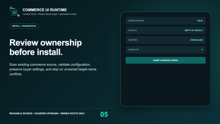Click the Commerce UI Runtime logo icon
220x124 pixels.
[x=14, y=12]
